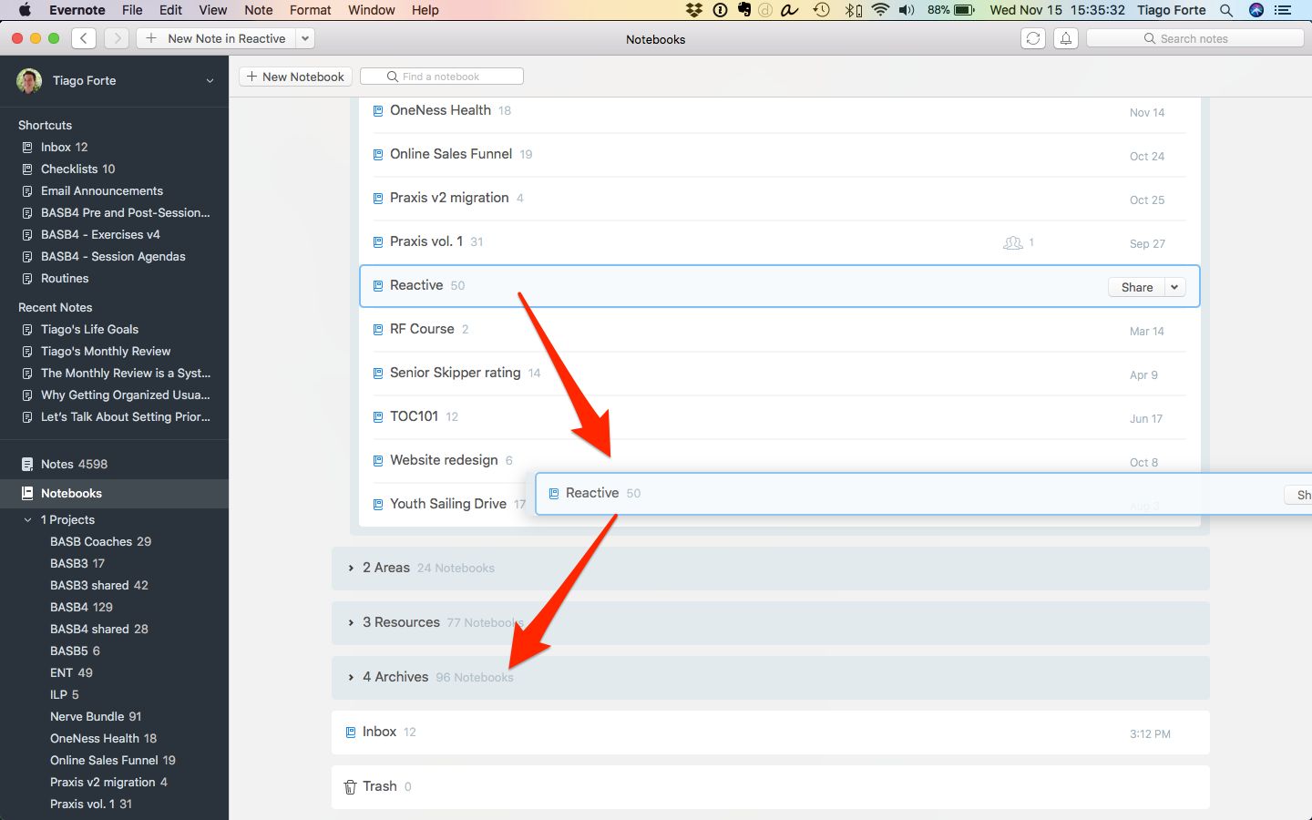Select the Youth Sailing Drive notebook

point(446,504)
